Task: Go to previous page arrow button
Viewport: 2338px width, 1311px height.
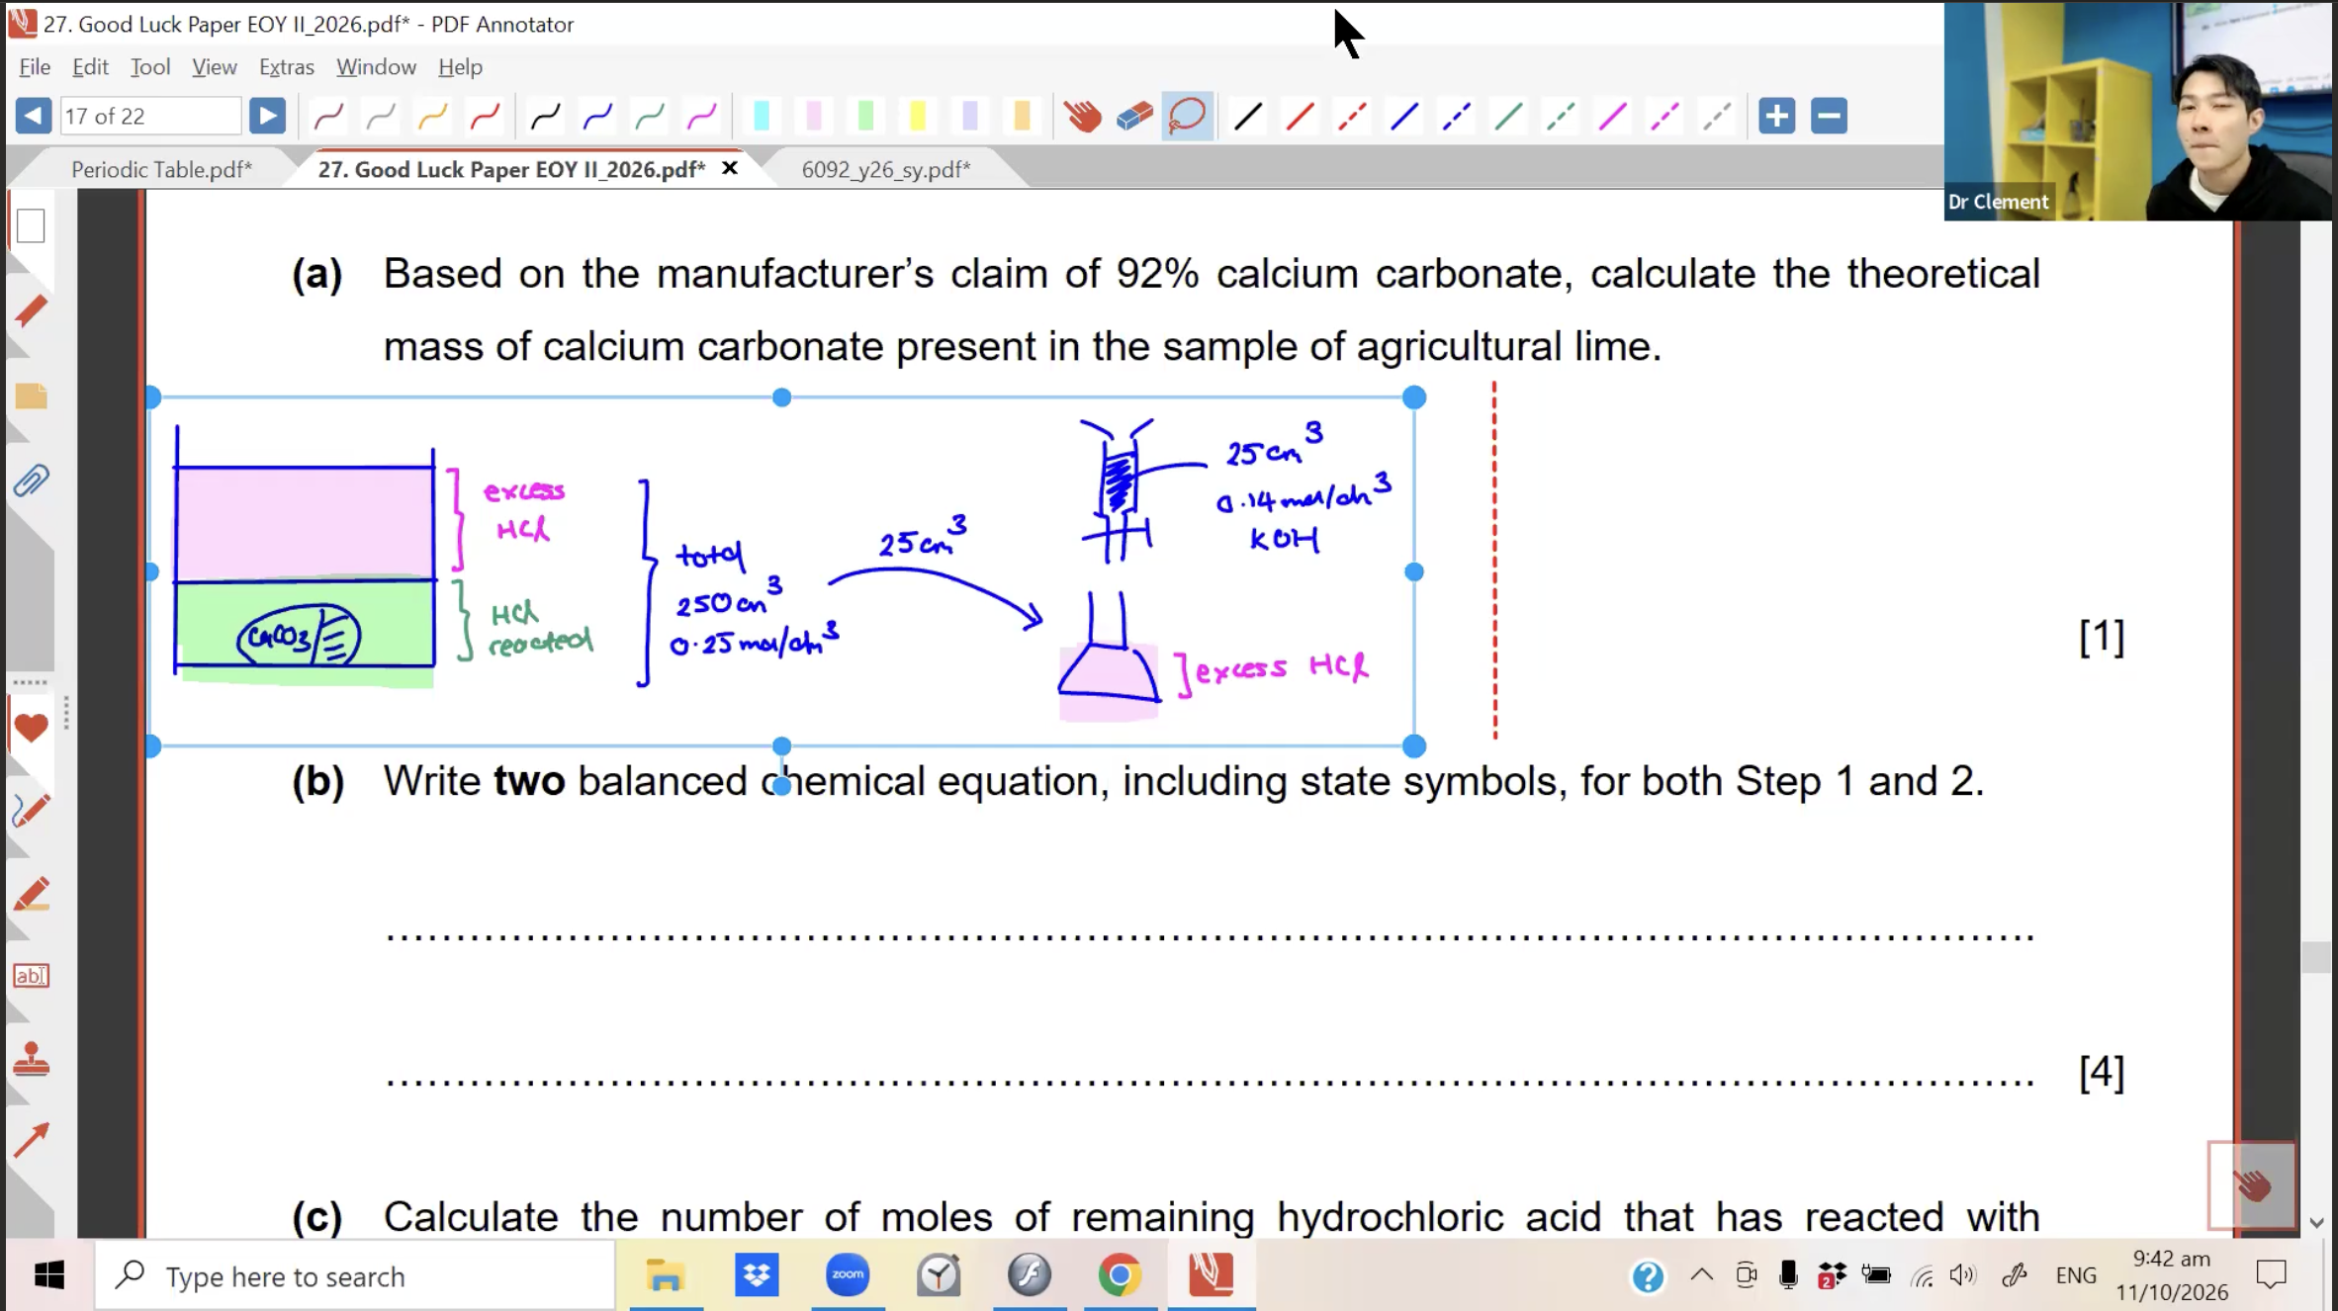Action: point(34,116)
